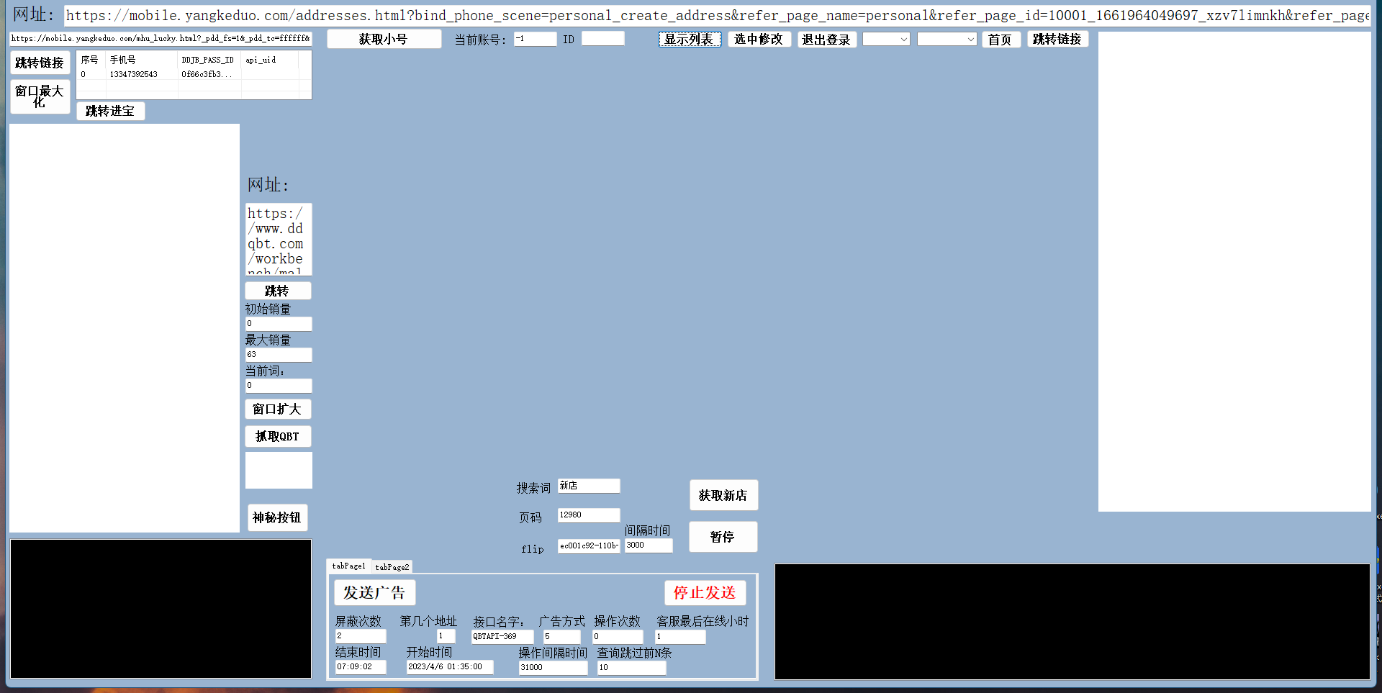Screen dimensions: 1382x693
Task: Switch to the tabPage1 tab
Action: (x=348, y=566)
